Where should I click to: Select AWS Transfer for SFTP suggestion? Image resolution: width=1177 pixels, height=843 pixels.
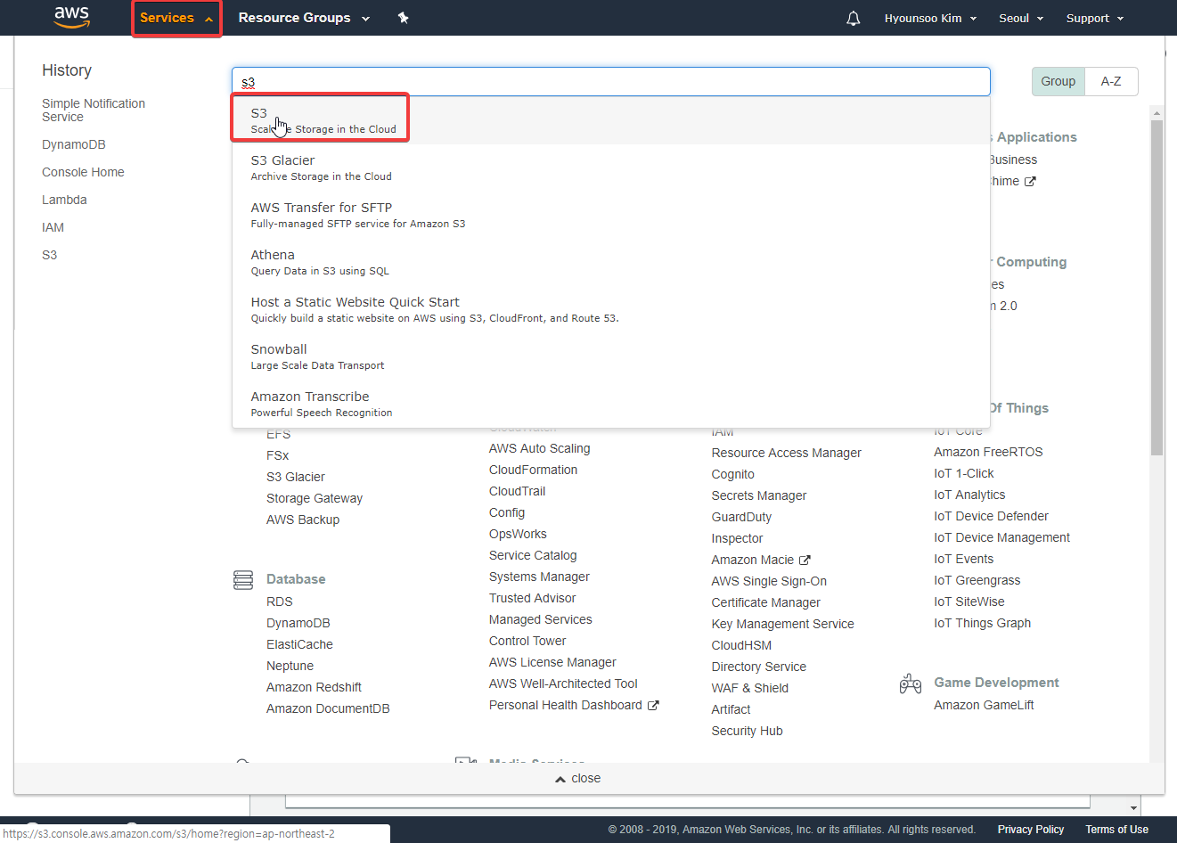[611, 215]
